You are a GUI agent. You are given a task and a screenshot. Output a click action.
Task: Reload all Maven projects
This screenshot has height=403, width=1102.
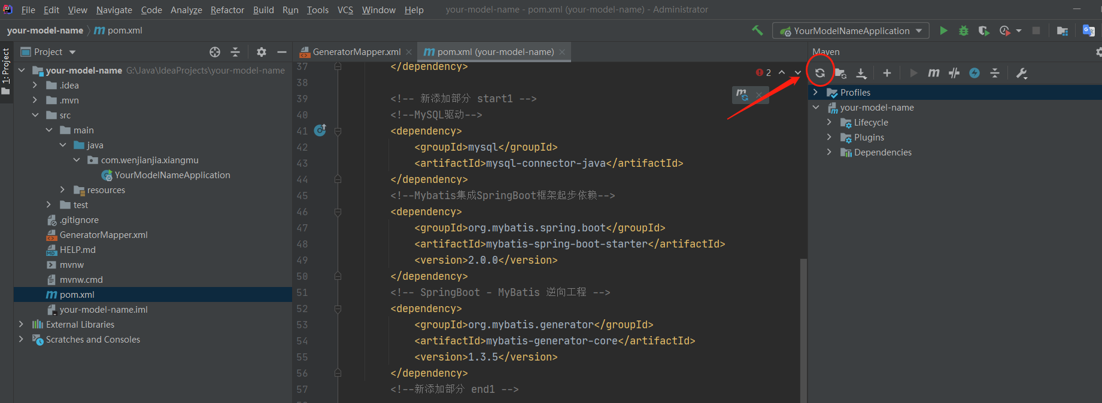(820, 73)
